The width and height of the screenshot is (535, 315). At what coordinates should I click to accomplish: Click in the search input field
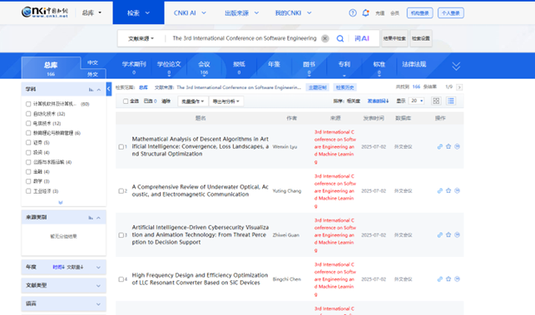[x=245, y=38]
